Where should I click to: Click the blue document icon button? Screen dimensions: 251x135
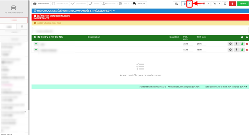click(x=184, y=4)
